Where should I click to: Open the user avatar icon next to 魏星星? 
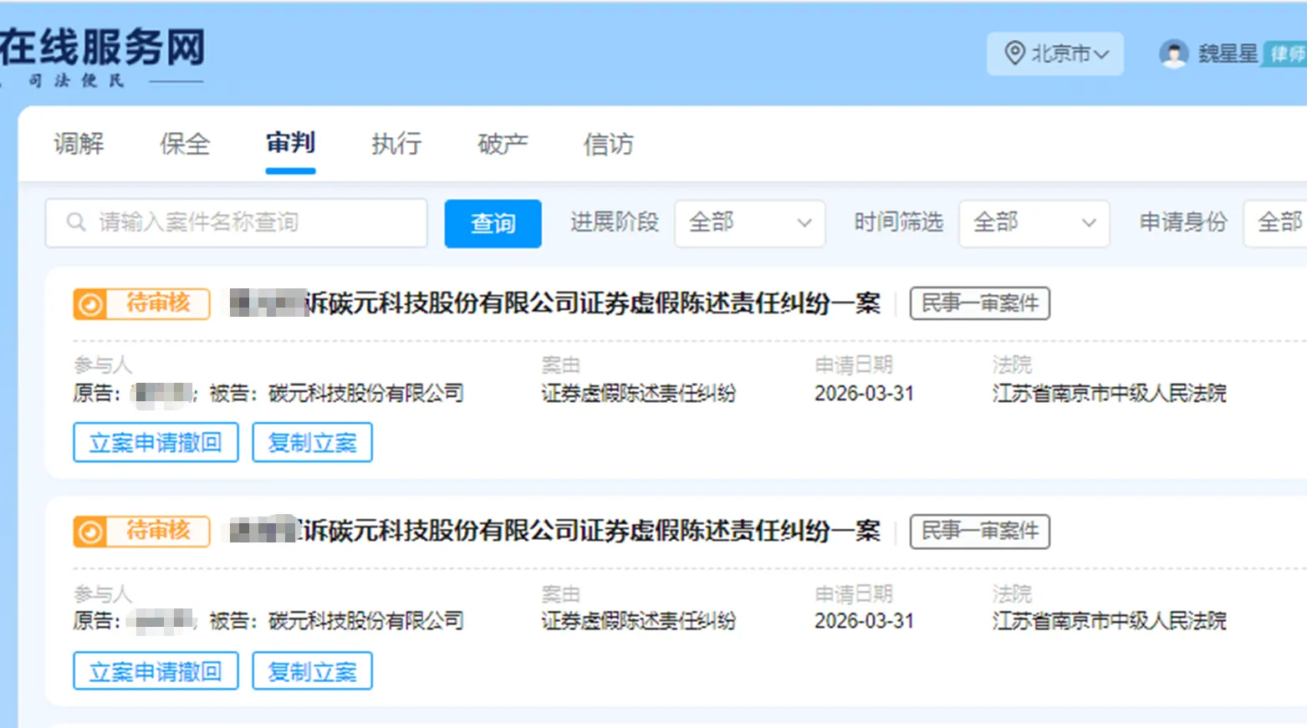(1174, 53)
